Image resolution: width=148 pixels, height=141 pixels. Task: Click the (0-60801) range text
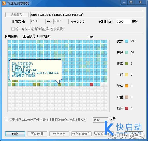tap(78, 22)
